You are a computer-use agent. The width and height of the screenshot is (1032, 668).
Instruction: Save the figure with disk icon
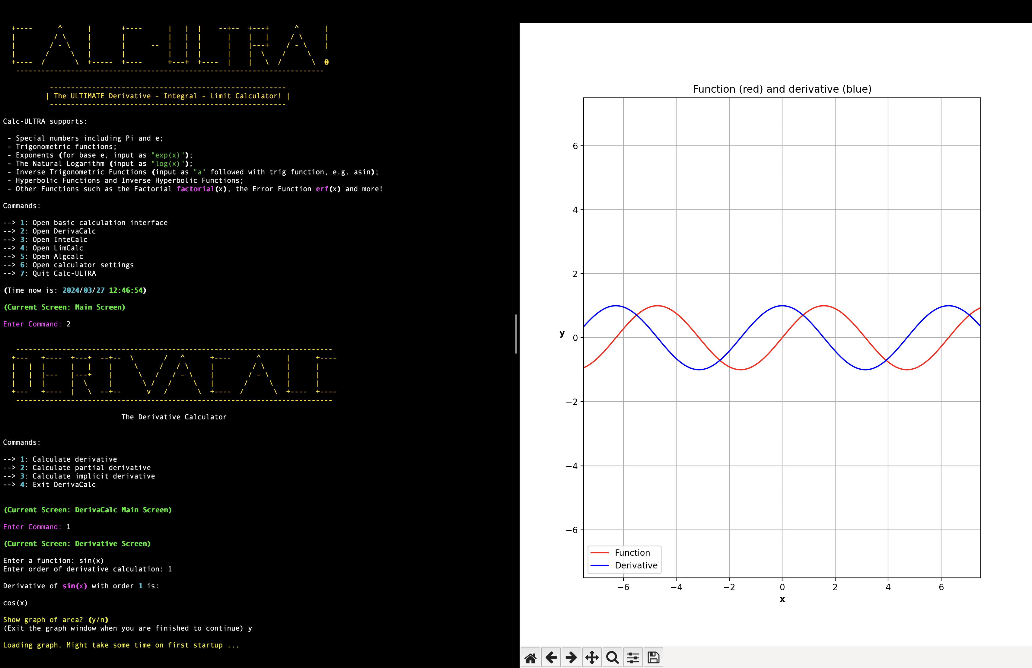(654, 658)
